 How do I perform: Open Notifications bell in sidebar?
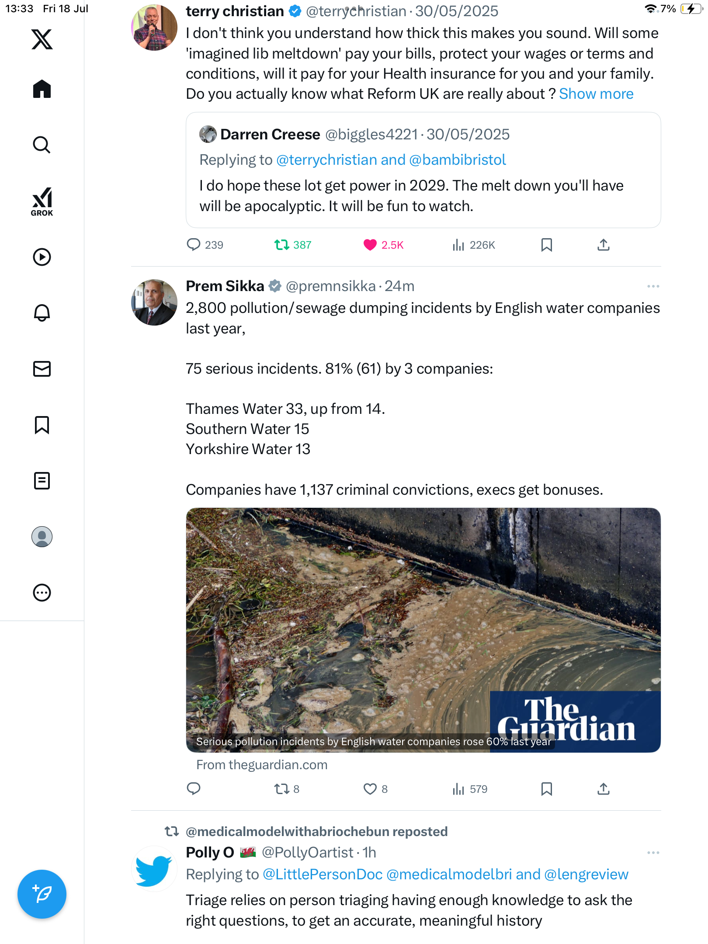click(x=42, y=312)
